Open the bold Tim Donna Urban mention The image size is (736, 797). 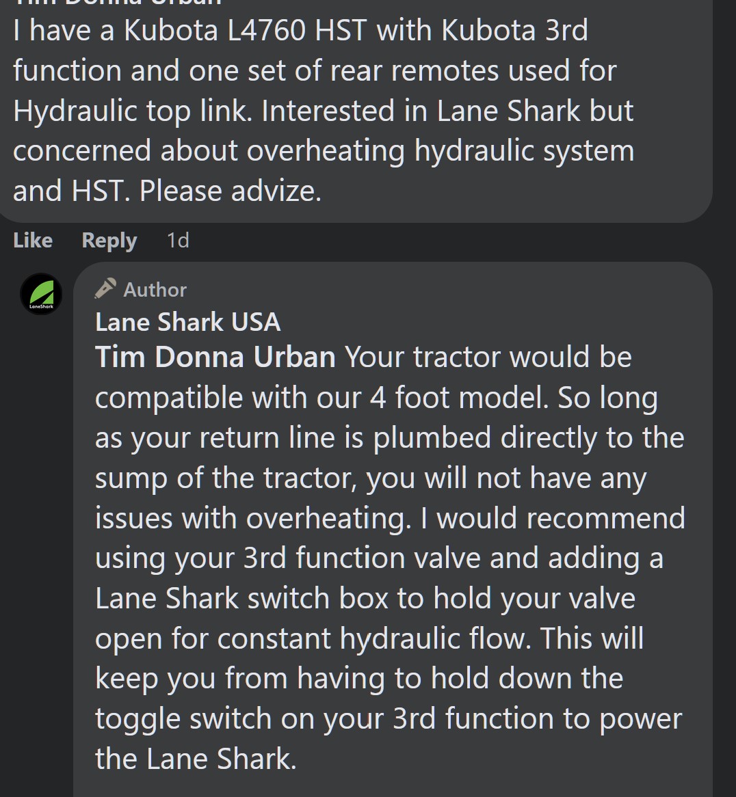pos(215,357)
